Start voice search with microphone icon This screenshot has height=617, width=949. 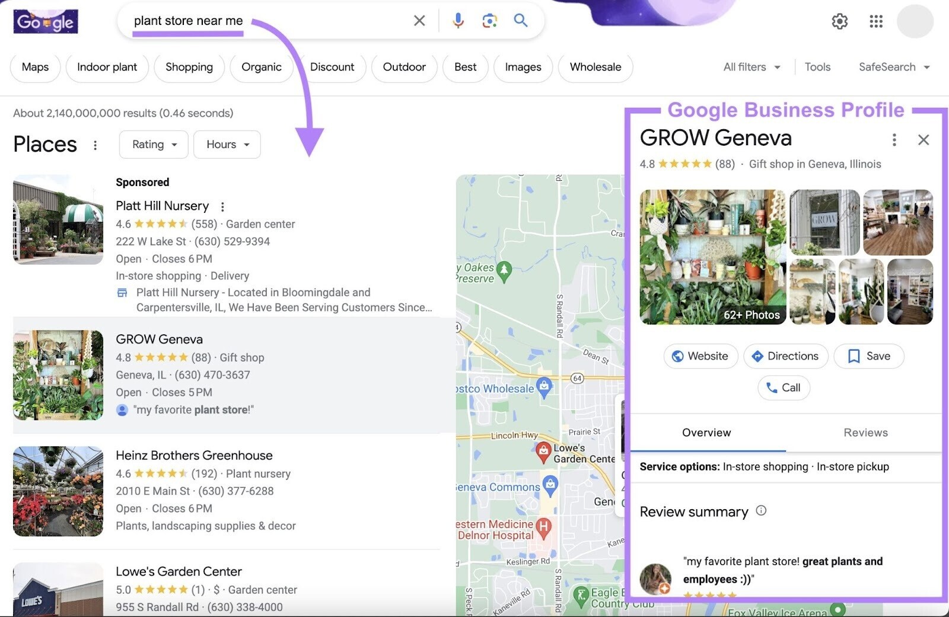click(x=458, y=21)
